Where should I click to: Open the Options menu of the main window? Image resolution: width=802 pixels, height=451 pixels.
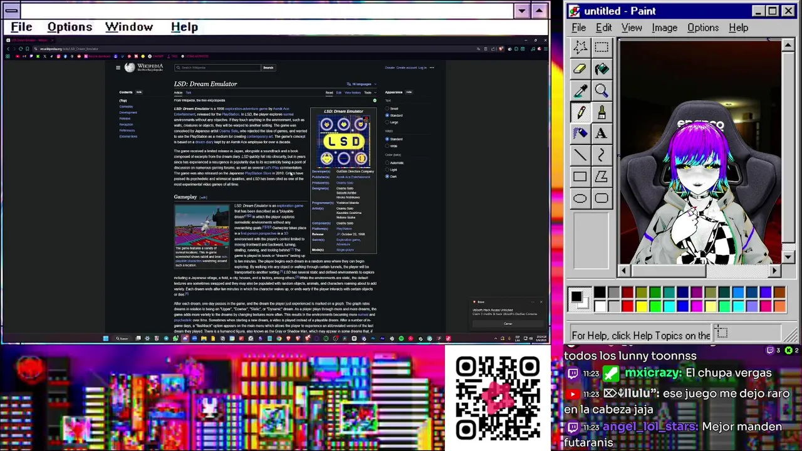tap(70, 27)
